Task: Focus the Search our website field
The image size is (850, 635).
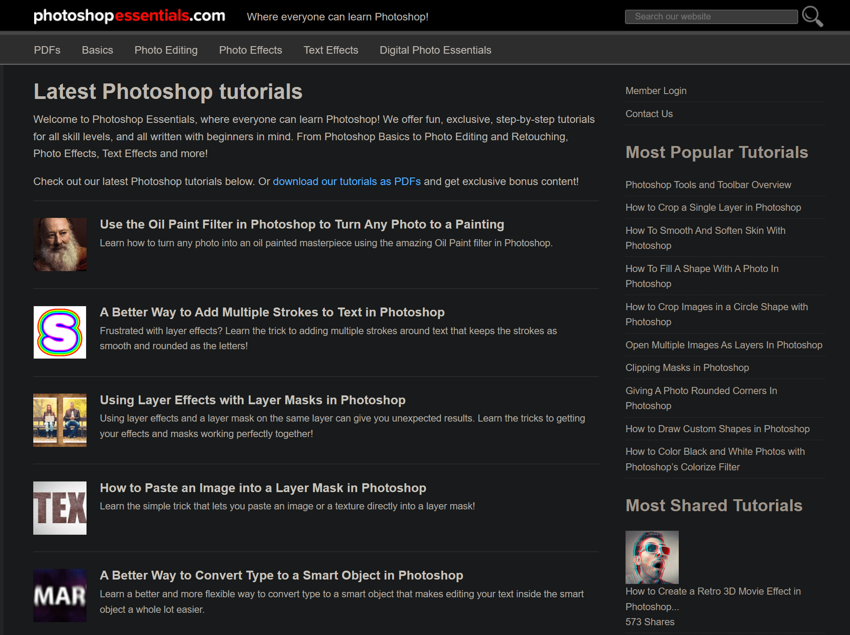Action: coord(711,17)
